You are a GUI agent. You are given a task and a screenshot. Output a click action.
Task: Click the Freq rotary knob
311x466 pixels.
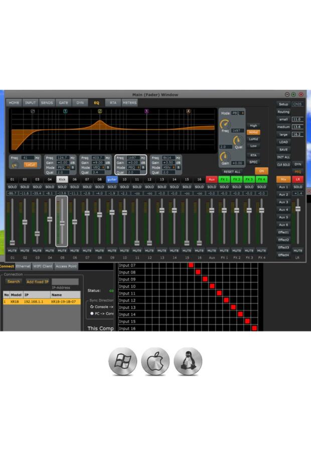coord(225,124)
